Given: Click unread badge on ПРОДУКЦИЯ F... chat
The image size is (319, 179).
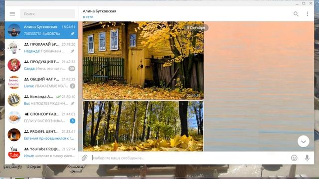Looking at the screenshot, I should coord(72,69).
